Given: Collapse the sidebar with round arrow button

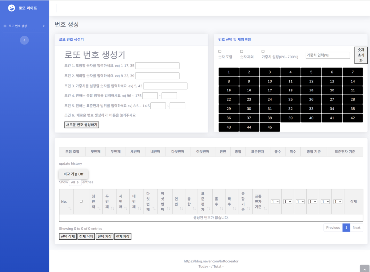Looking at the screenshot, I should [24, 40].
